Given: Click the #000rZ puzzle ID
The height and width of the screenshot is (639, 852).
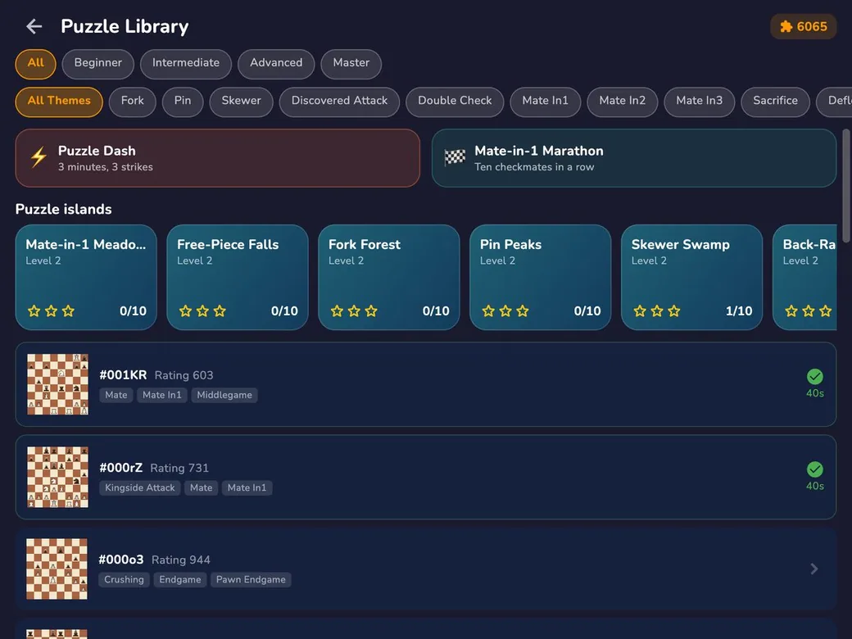Looking at the screenshot, I should point(121,468).
